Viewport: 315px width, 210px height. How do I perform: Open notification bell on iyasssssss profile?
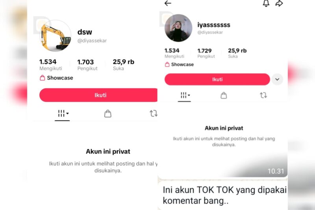tap(266, 3)
